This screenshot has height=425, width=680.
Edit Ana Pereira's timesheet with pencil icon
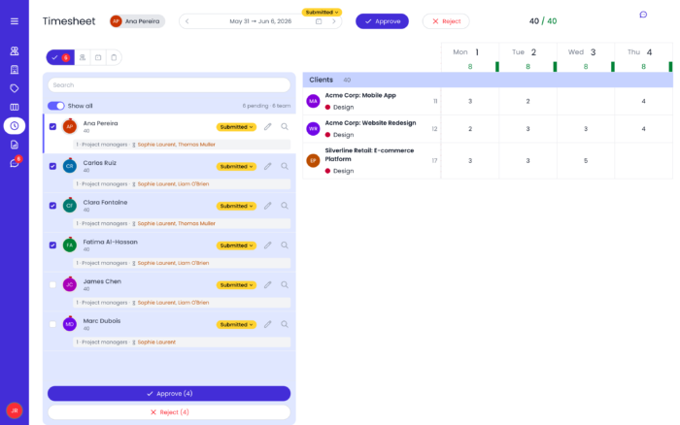tap(268, 127)
